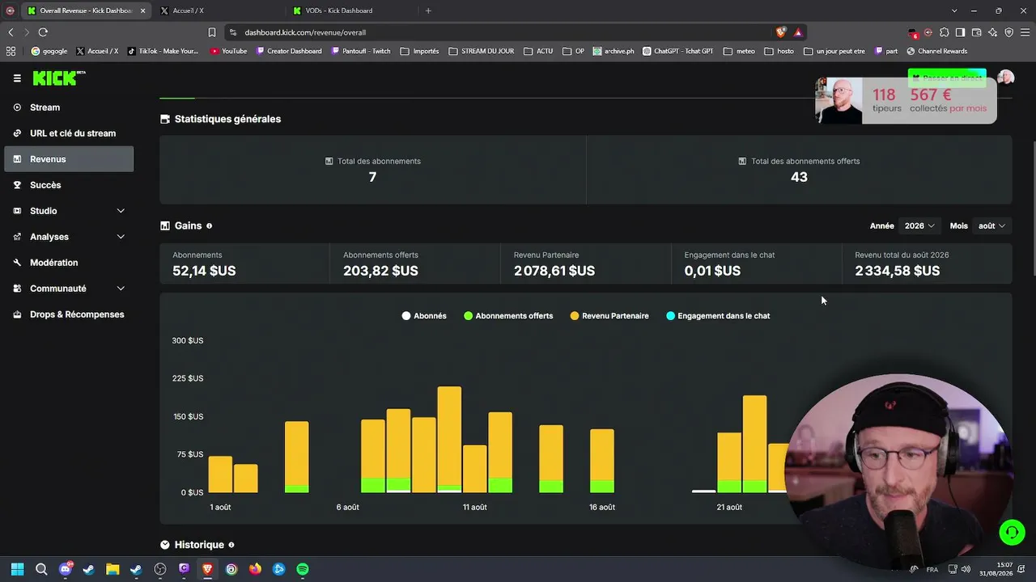
Task: Toggle the Abonnements offerts legend series
Action: (508, 316)
